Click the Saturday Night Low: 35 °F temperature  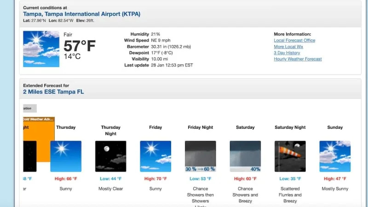[290, 178]
